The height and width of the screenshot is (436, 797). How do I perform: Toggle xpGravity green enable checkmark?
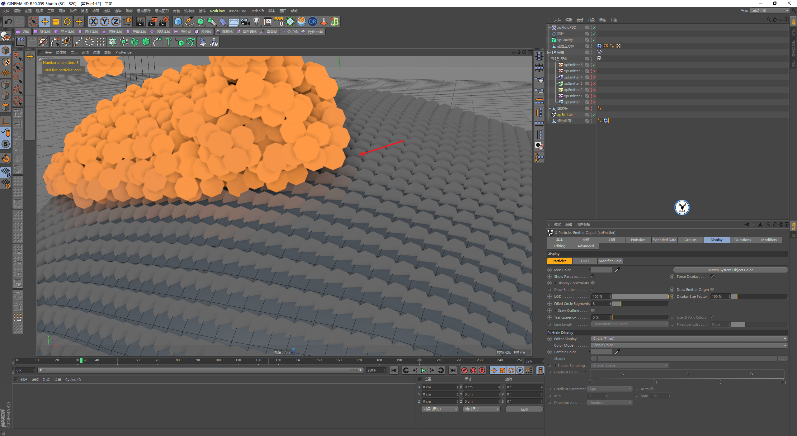(594, 40)
